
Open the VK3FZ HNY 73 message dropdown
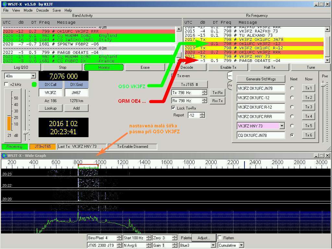[282, 126]
